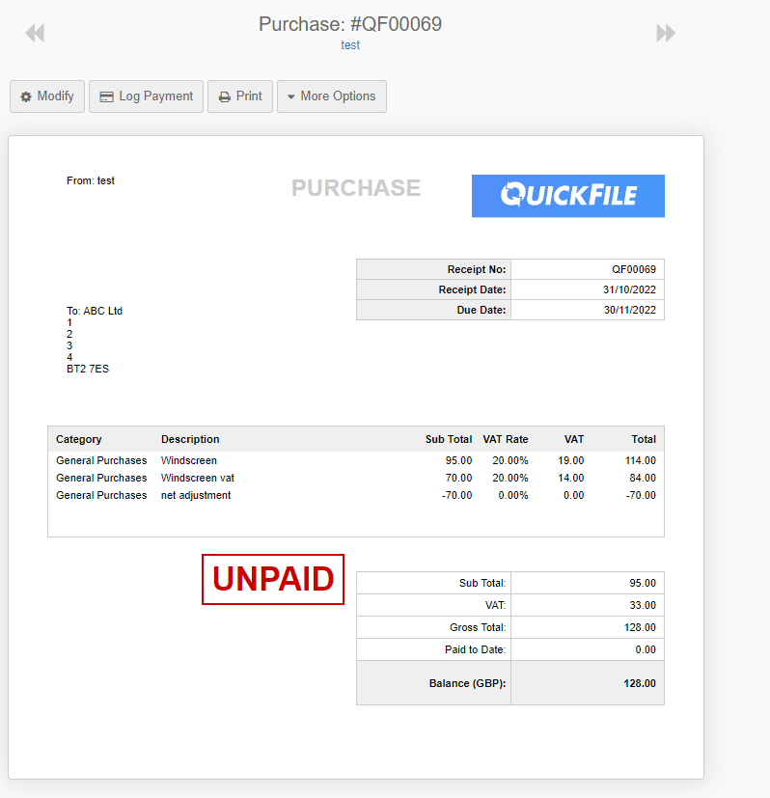Image resolution: width=770 pixels, height=798 pixels.
Task: Select the receipt date 31/10/2022
Action: tap(629, 289)
